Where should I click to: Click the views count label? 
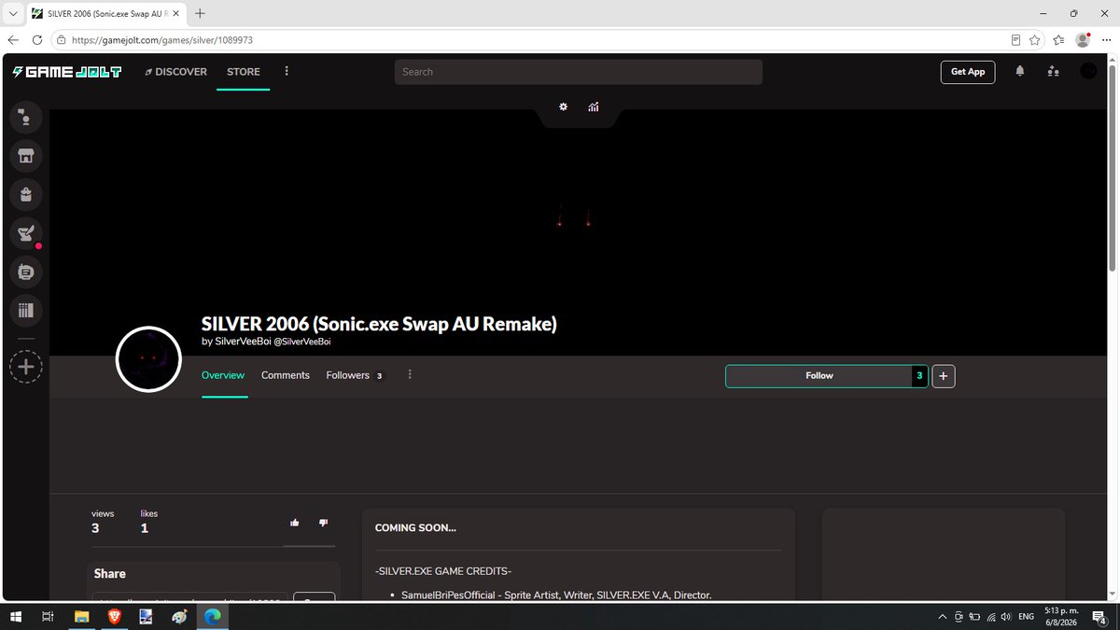click(x=103, y=513)
